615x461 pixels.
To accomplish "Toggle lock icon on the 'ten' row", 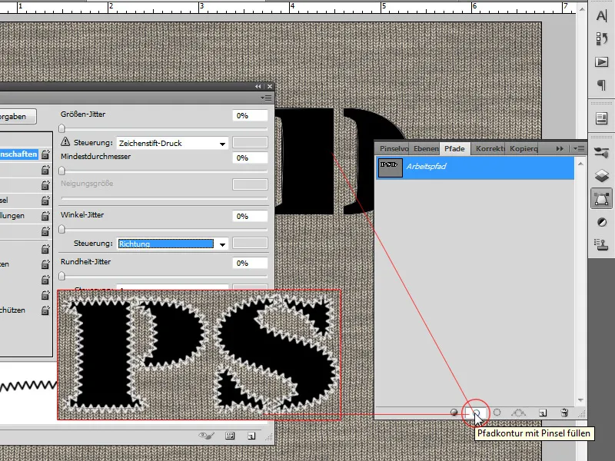I will [45, 264].
